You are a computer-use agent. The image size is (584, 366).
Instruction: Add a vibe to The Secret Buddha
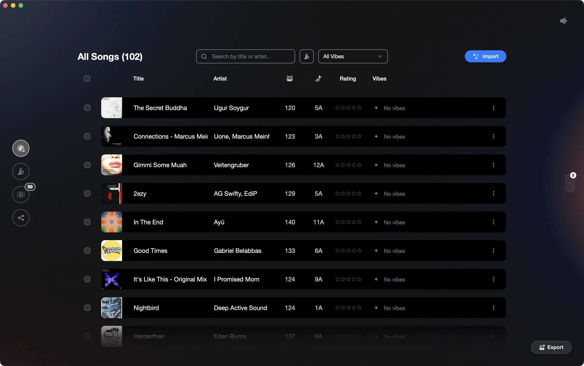point(376,108)
